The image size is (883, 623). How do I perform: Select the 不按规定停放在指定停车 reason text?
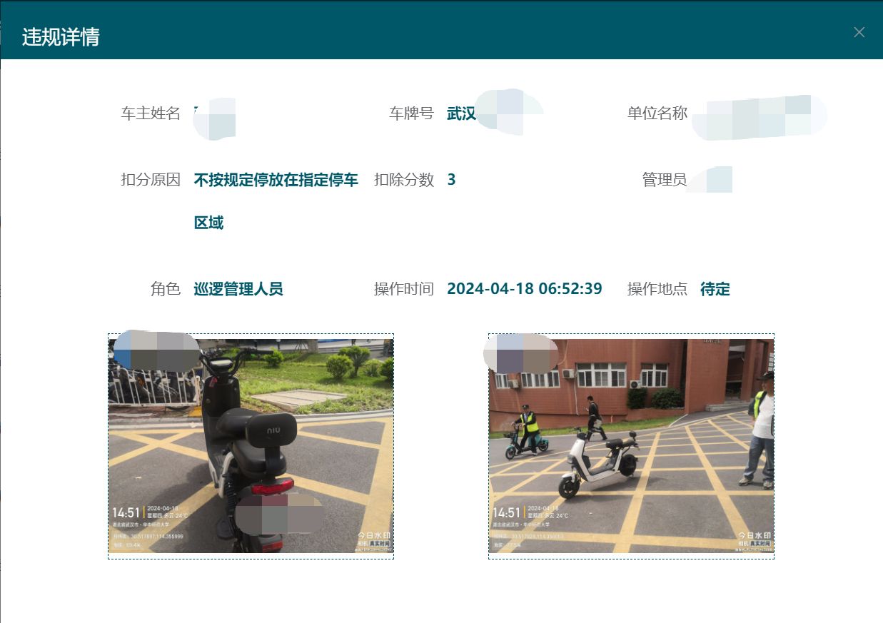(x=276, y=180)
